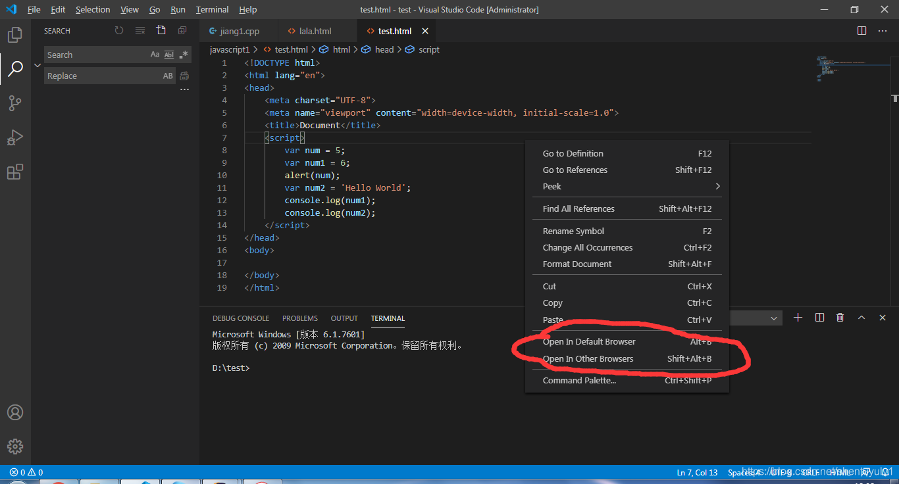The height and width of the screenshot is (484, 899).
Task: Refresh the search results
Action: point(119,30)
